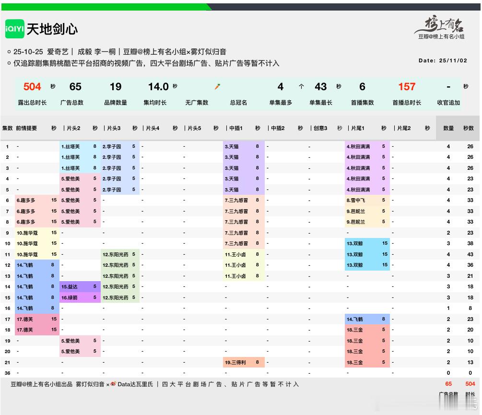Click the 露出总时长 label
Viewport: 482px width, 415px height.
point(32,102)
